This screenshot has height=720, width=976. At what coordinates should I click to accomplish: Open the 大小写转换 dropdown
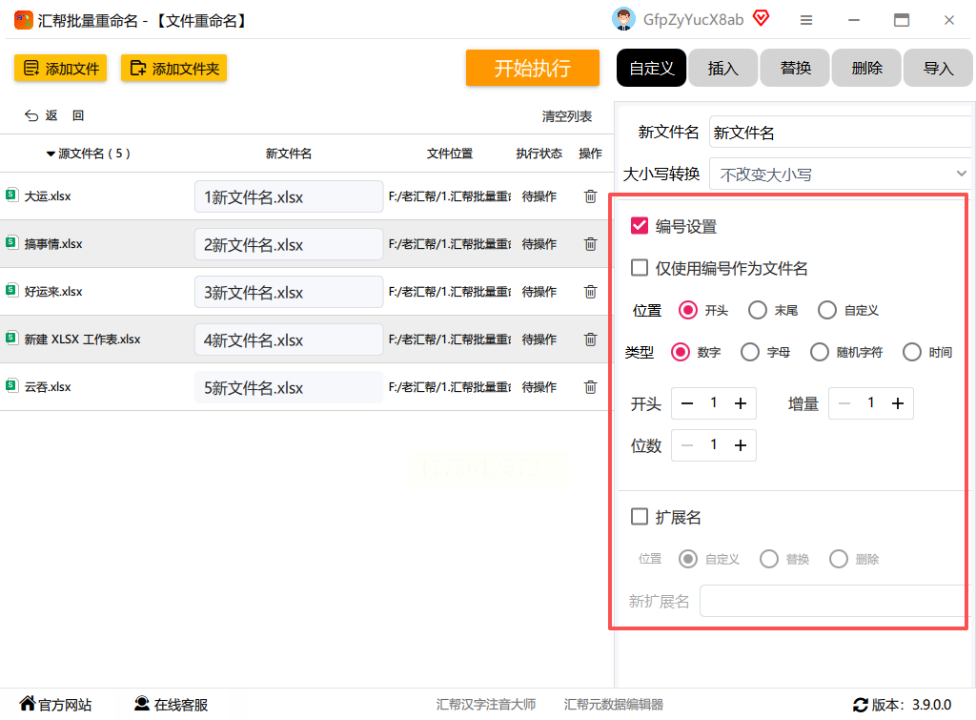(x=841, y=175)
